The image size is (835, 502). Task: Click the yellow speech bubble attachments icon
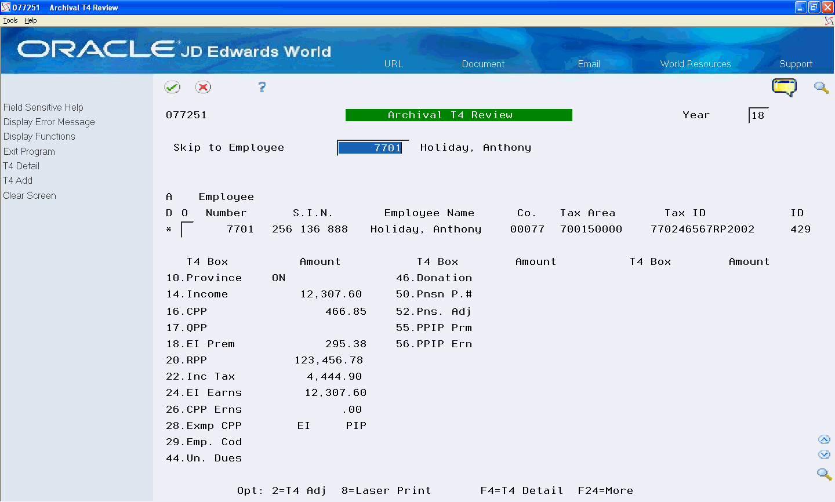pyautogui.click(x=784, y=87)
